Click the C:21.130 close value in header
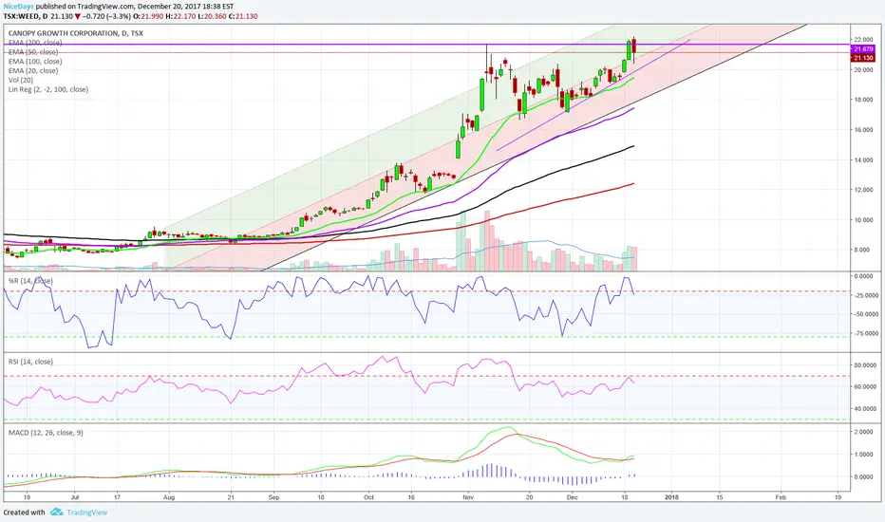Image resolution: width=885 pixels, height=522 pixels. (x=243, y=16)
